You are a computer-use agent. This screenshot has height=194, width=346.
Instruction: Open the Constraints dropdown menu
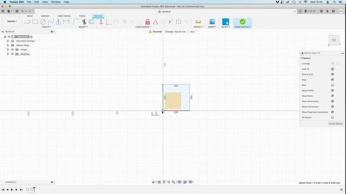pyautogui.click(x=143, y=27)
